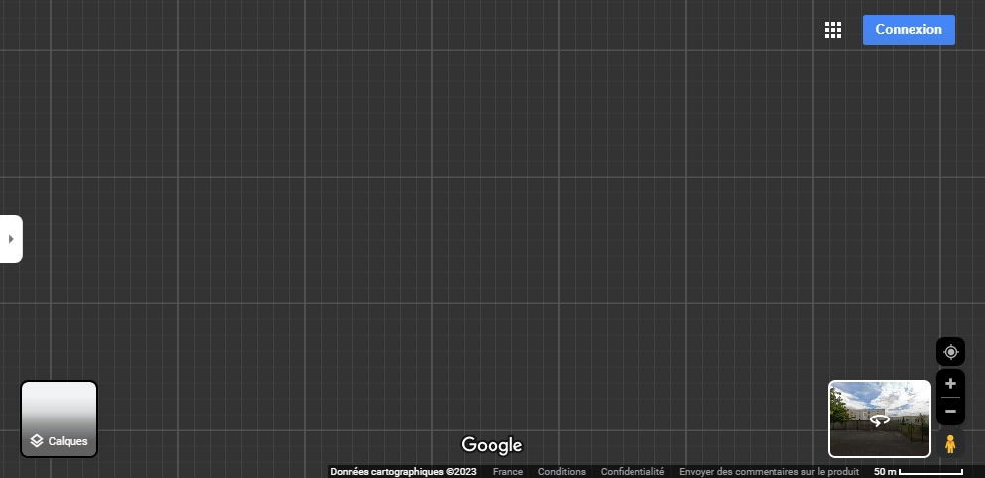Viewport: 985px width, 478px height.
Task: Open the Street View photo thumbnail
Action: click(x=880, y=419)
